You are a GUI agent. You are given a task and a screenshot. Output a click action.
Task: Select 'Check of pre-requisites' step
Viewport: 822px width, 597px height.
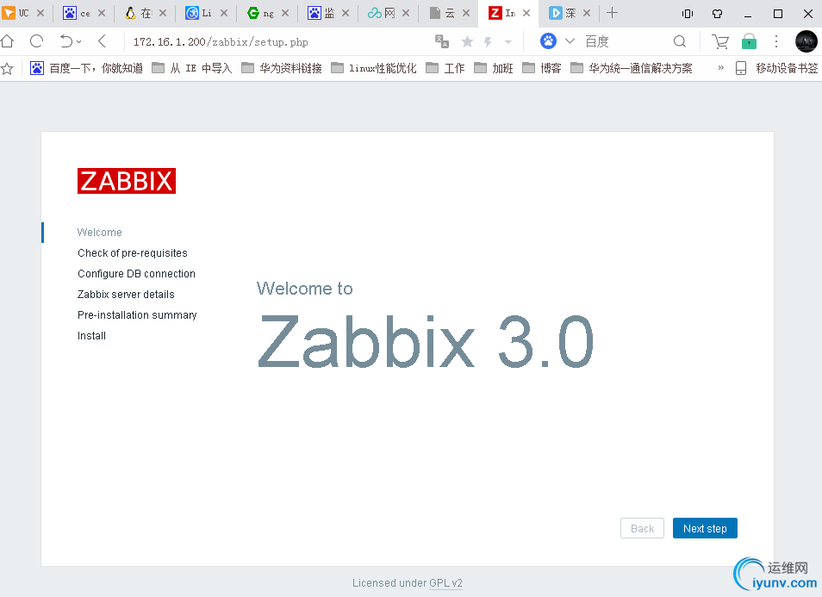[x=133, y=253]
